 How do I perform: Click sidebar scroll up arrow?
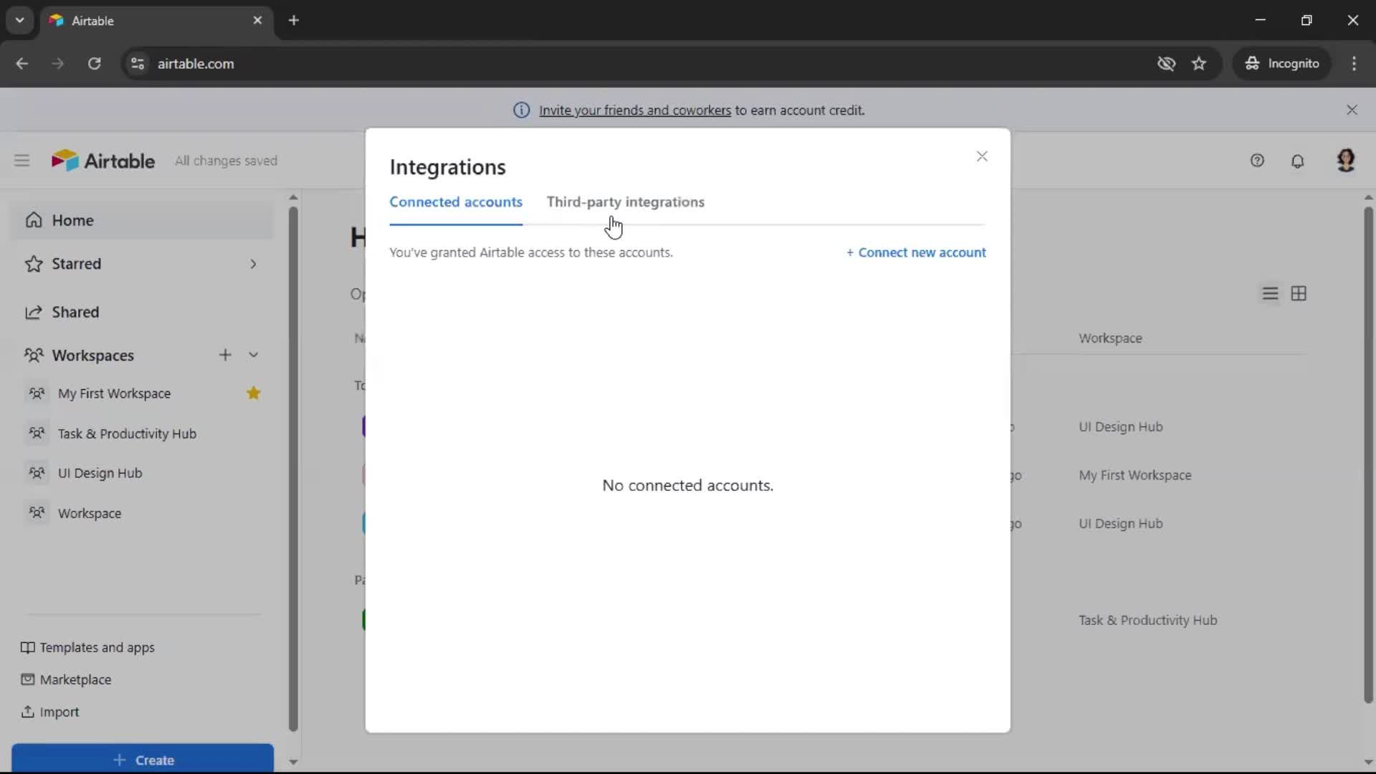292,197
